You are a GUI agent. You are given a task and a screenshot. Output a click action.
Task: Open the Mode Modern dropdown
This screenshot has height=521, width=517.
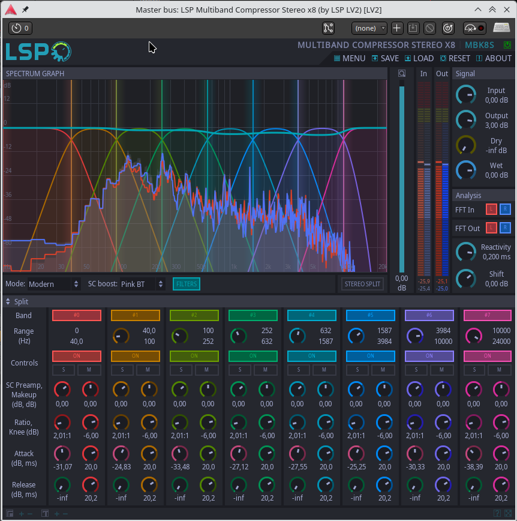(x=53, y=284)
